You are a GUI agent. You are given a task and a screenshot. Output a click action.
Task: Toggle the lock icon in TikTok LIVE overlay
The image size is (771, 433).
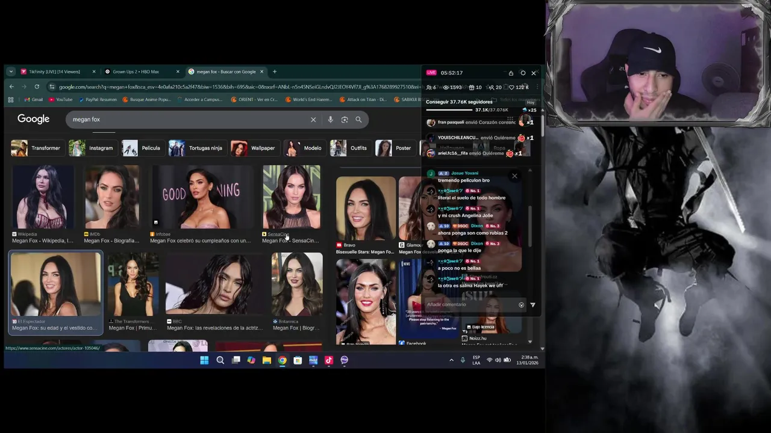point(511,73)
